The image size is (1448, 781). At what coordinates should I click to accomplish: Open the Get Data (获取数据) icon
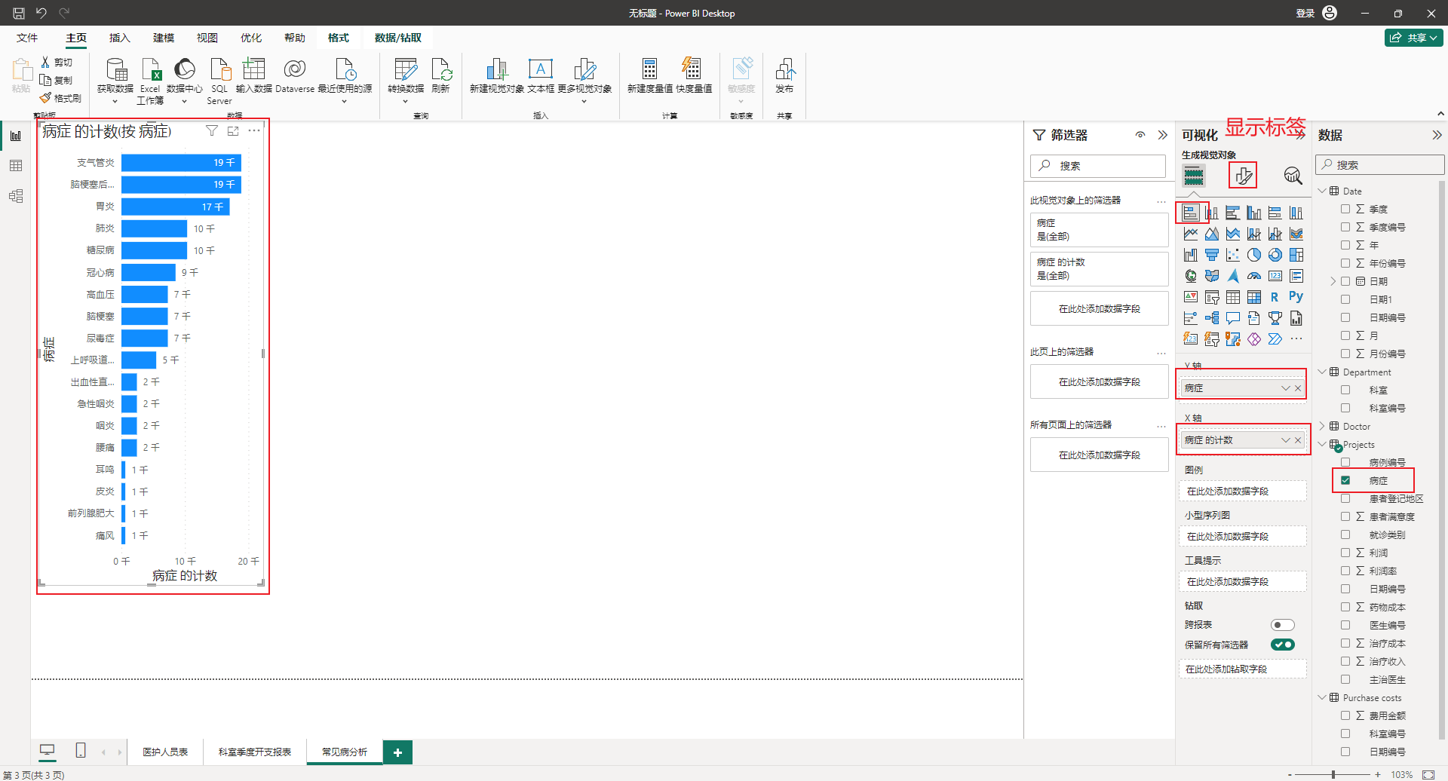point(115,69)
